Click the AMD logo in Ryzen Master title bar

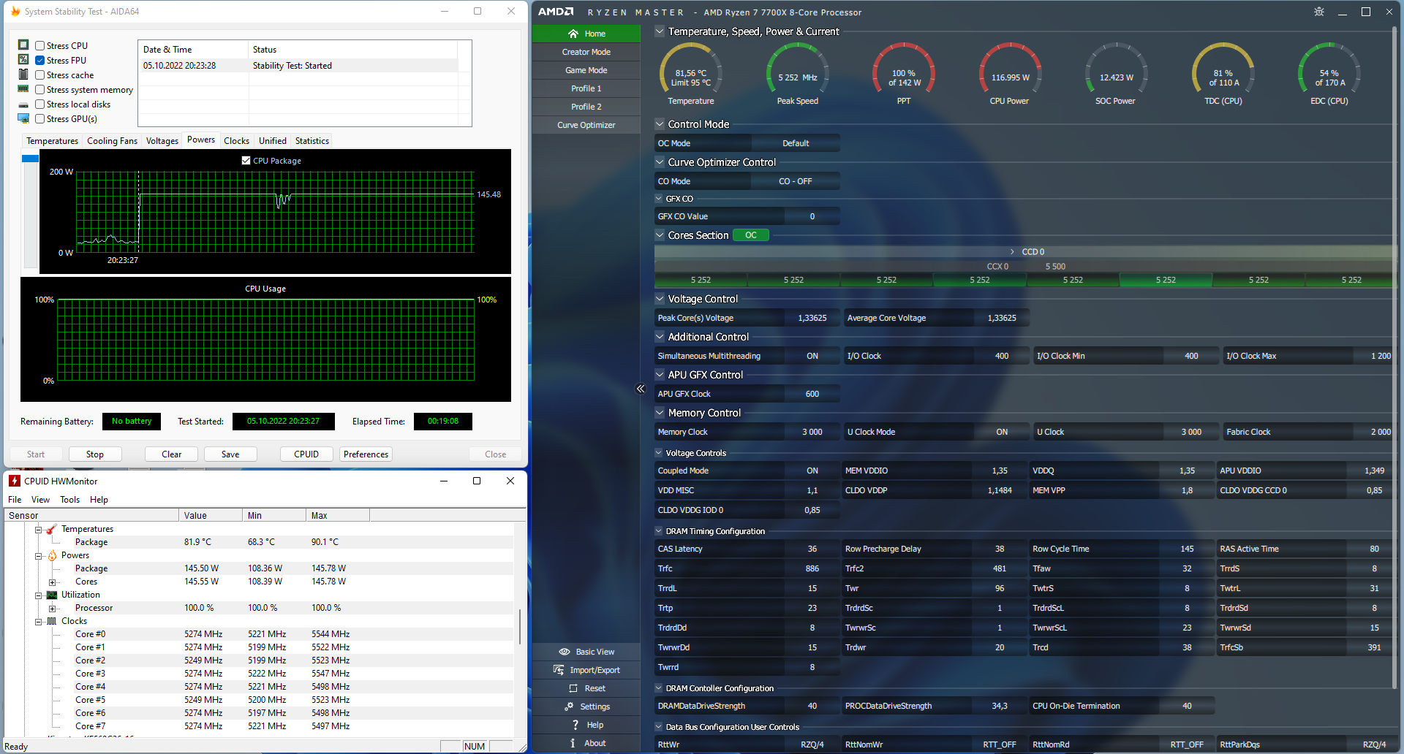[556, 12]
